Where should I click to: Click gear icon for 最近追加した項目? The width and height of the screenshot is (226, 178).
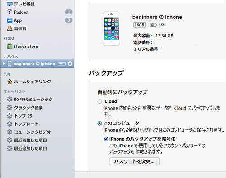pyautogui.click(x=9, y=149)
